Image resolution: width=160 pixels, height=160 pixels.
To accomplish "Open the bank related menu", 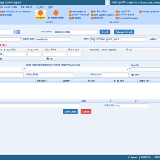I will point(26,7).
